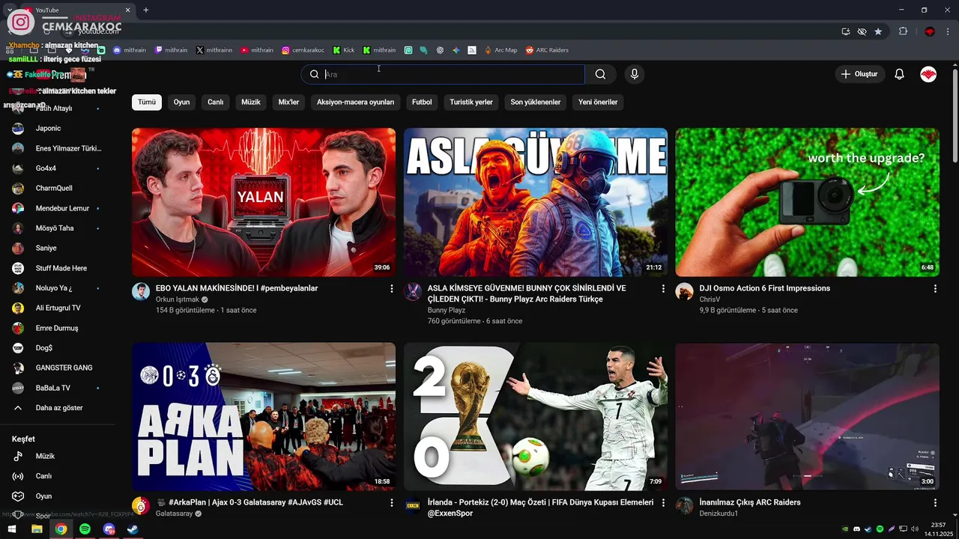Play the EBO YALAN MAKİNESİNDE thumbnail
This screenshot has height=539, width=959.
[264, 202]
